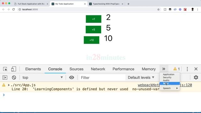The height and width of the screenshot is (113, 201).
Task: Toggle the live expression eye icon
Action: 72,78
